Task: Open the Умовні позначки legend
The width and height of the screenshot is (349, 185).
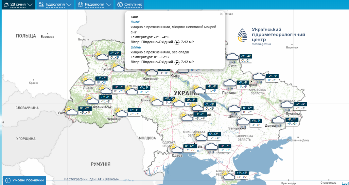Action: [x=25, y=180]
